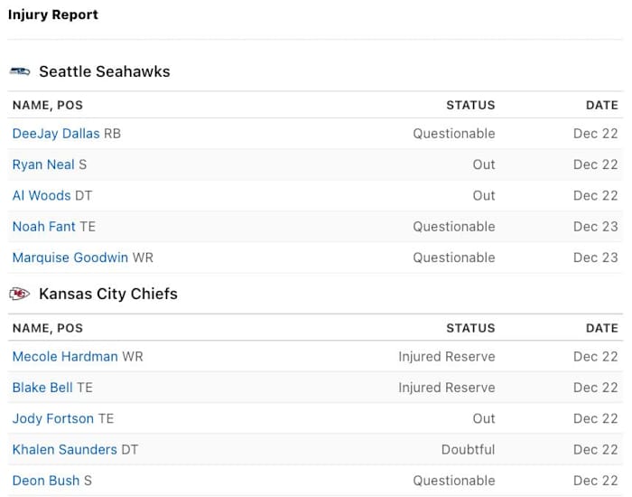Open Ryan Neal player profile

(x=43, y=164)
